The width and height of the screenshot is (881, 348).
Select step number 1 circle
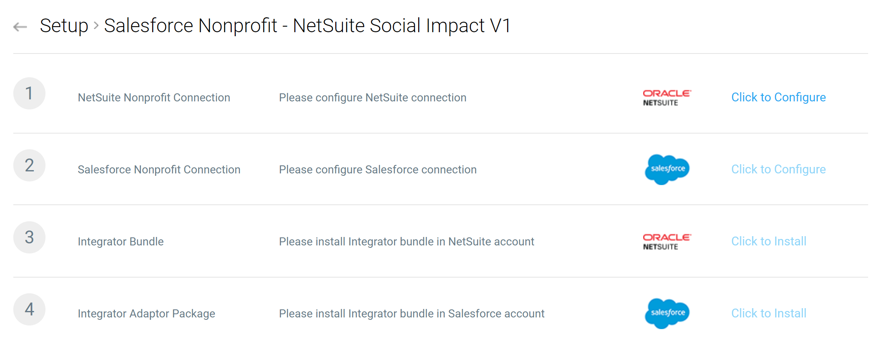[29, 93]
